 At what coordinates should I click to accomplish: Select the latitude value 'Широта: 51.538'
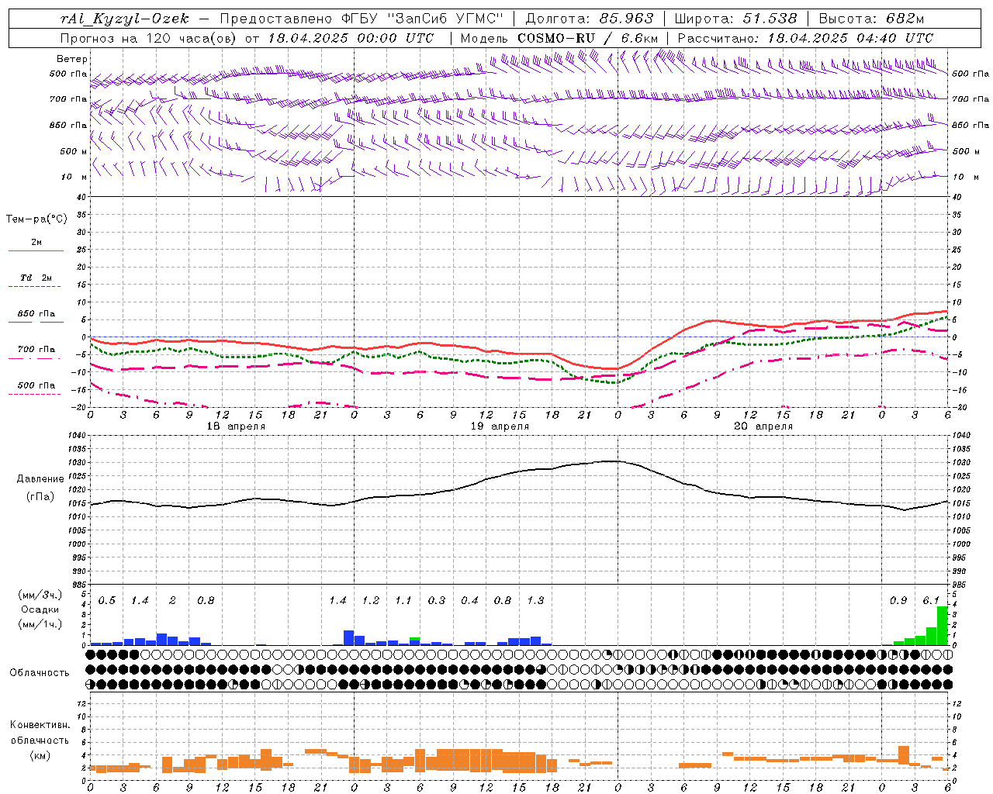point(735,19)
